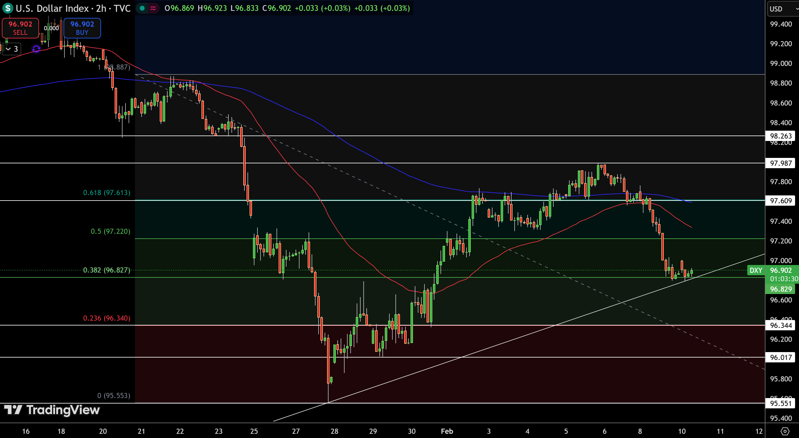Image resolution: width=799 pixels, height=438 pixels.
Task: Click the 97.200 price scale tick
Action: pos(781,241)
